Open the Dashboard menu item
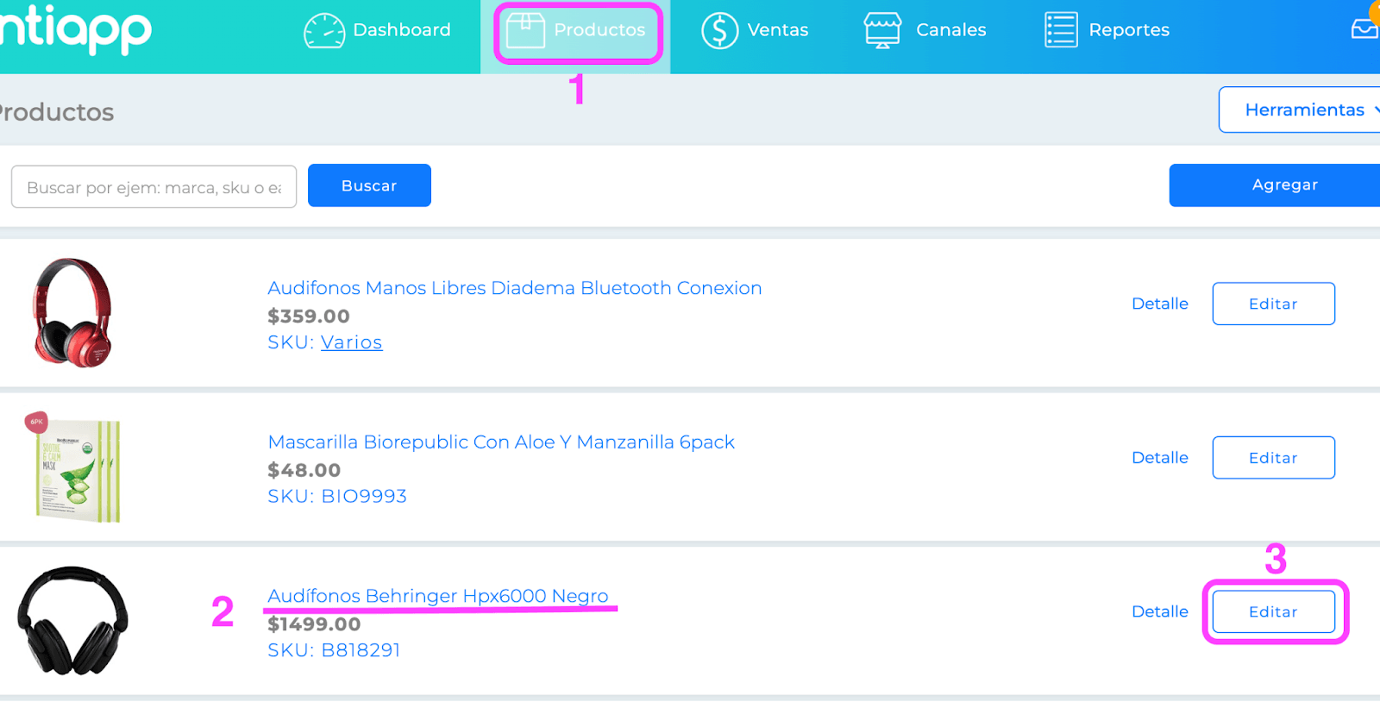This screenshot has width=1380, height=708. [378, 30]
